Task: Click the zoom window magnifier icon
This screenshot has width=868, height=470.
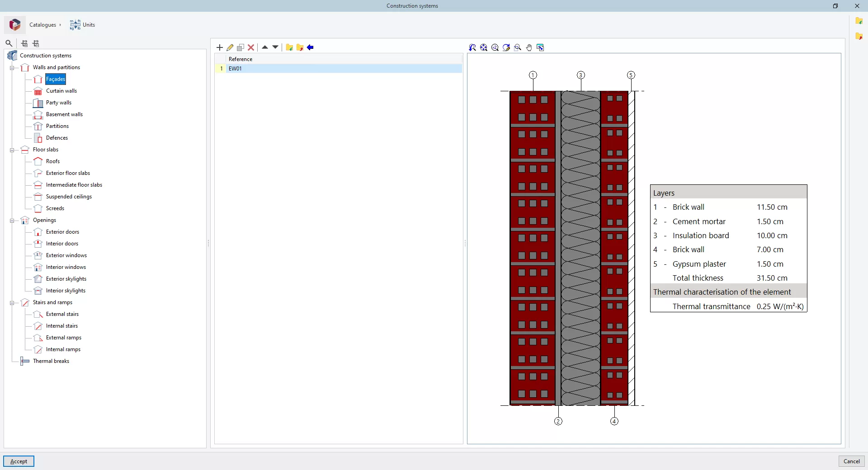Action: pos(518,47)
